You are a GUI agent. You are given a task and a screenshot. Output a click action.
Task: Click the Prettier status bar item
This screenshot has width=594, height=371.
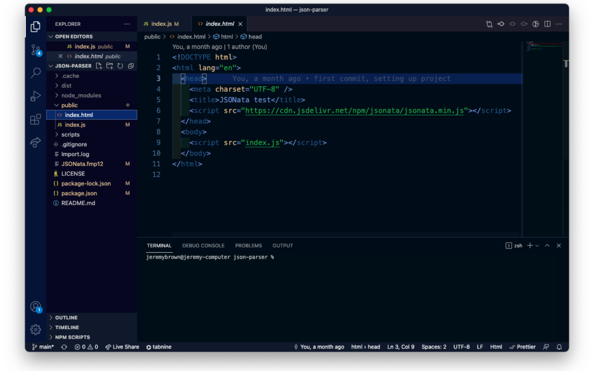(x=522, y=347)
